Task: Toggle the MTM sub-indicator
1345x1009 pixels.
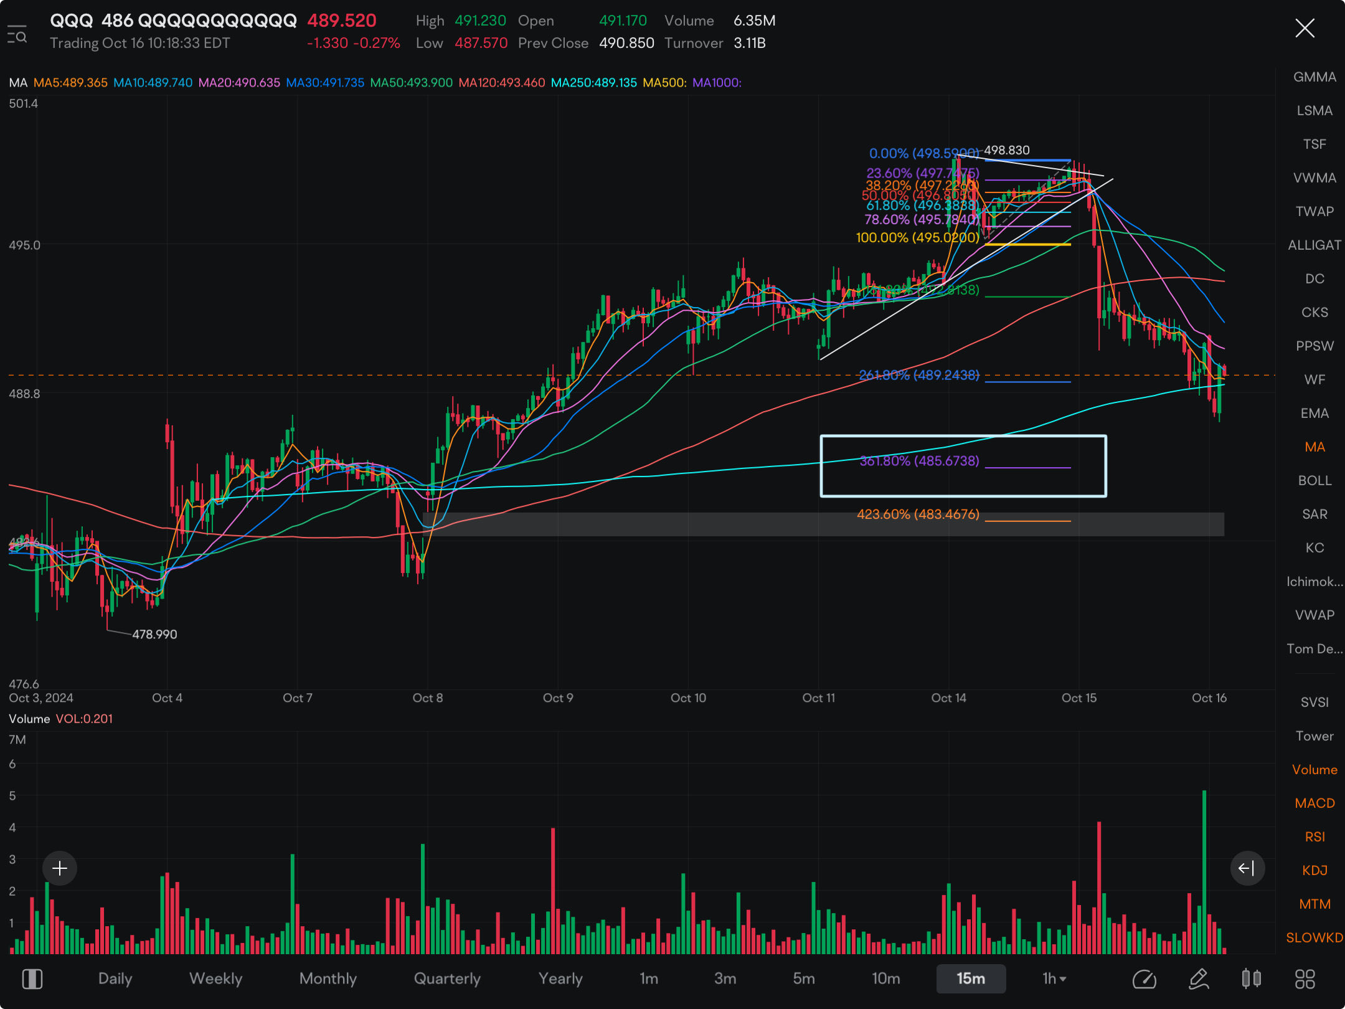Action: tap(1314, 904)
